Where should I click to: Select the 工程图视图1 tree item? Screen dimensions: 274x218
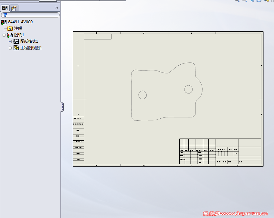31,48
